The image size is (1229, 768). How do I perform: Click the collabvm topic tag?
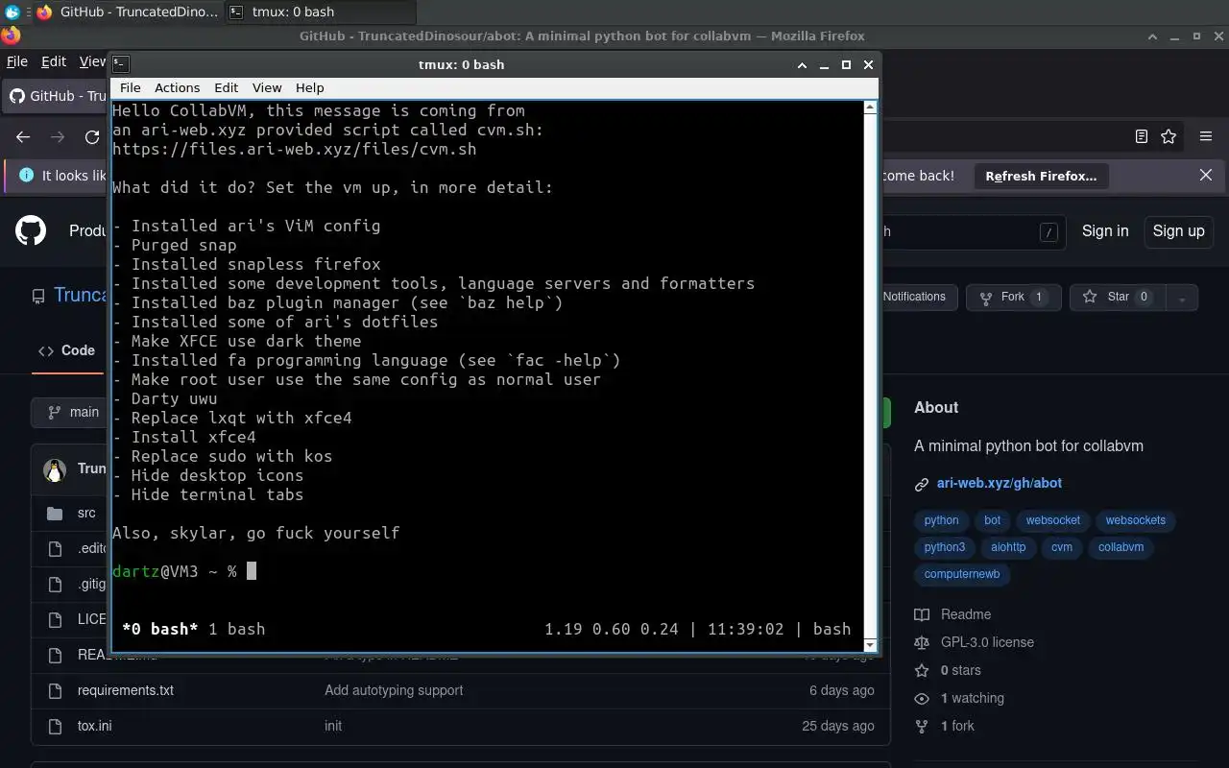click(1121, 547)
